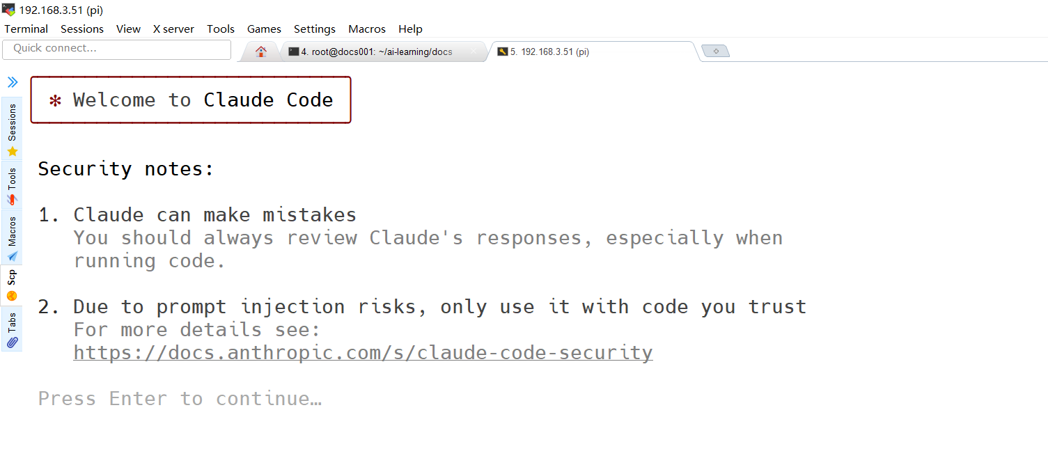Image resolution: width=1048 pixels, height=465 pixels.
Task: Open the Sessions menu
Action: (82, 29)
